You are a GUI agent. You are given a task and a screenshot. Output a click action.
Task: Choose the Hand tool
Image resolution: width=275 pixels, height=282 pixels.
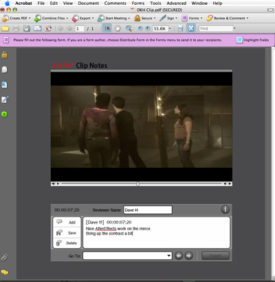(118, 28)
